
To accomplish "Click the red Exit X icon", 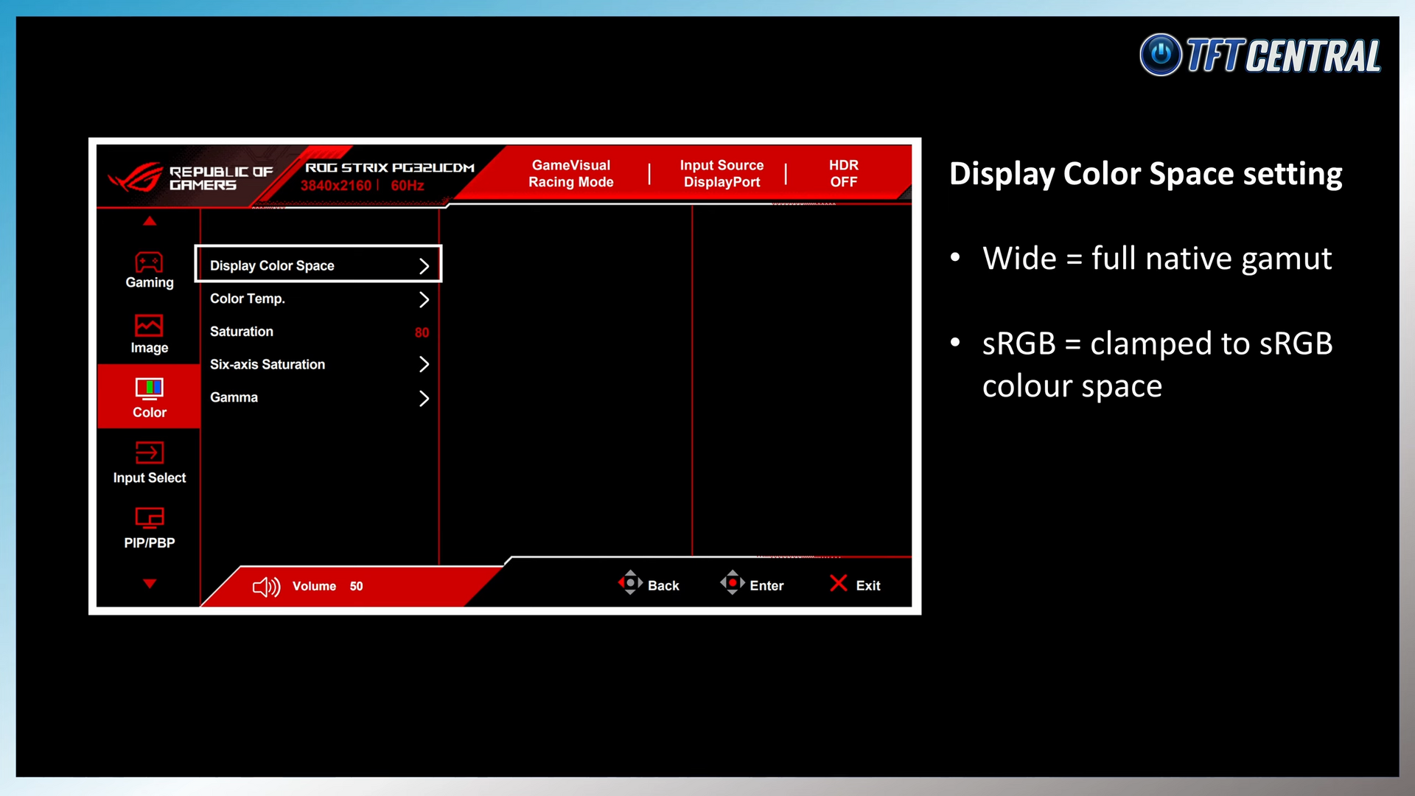I will point(838,584).
